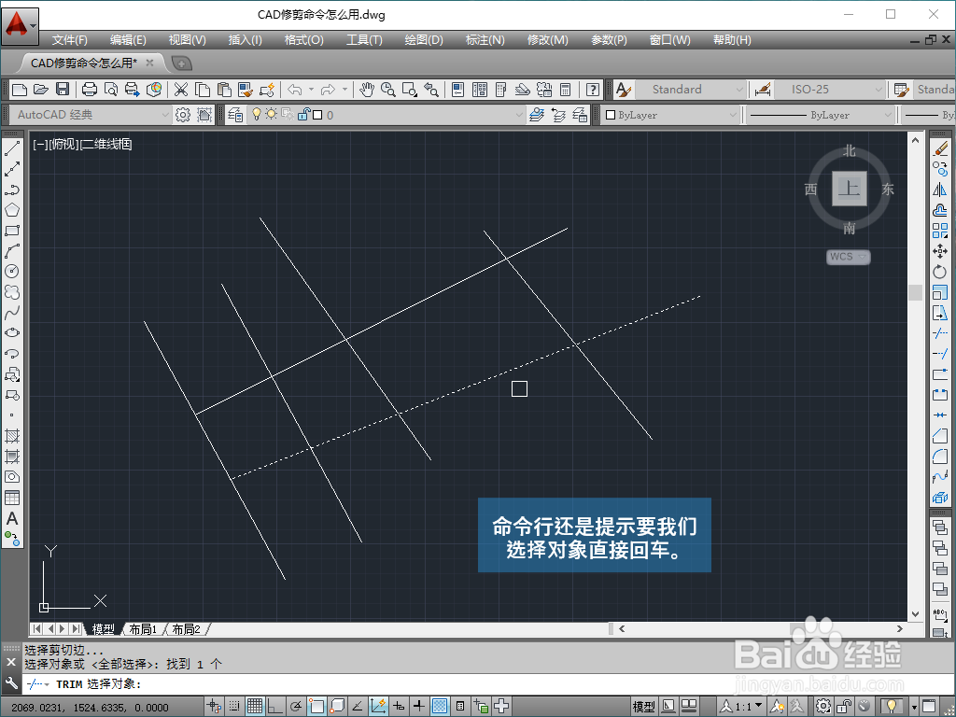Viewport: 956px width, 717px height.
Task: Toggle Grid Display in status bar
Action: 254,706
